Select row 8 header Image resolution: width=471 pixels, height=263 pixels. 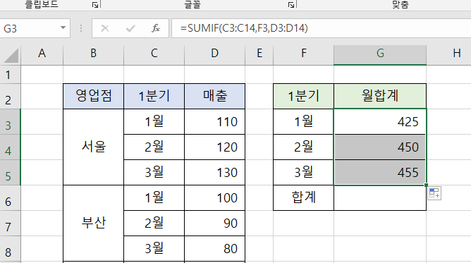tap(10, 249)
